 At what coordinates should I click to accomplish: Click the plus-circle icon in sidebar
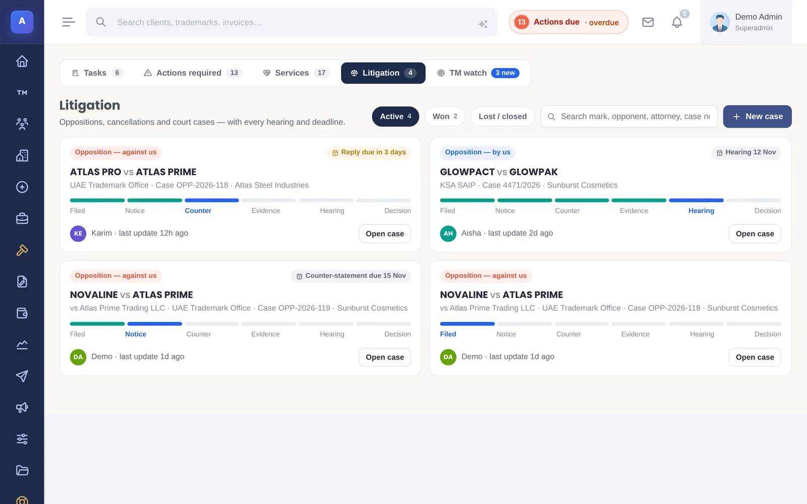pyautogui.click(x=22, y=187)
